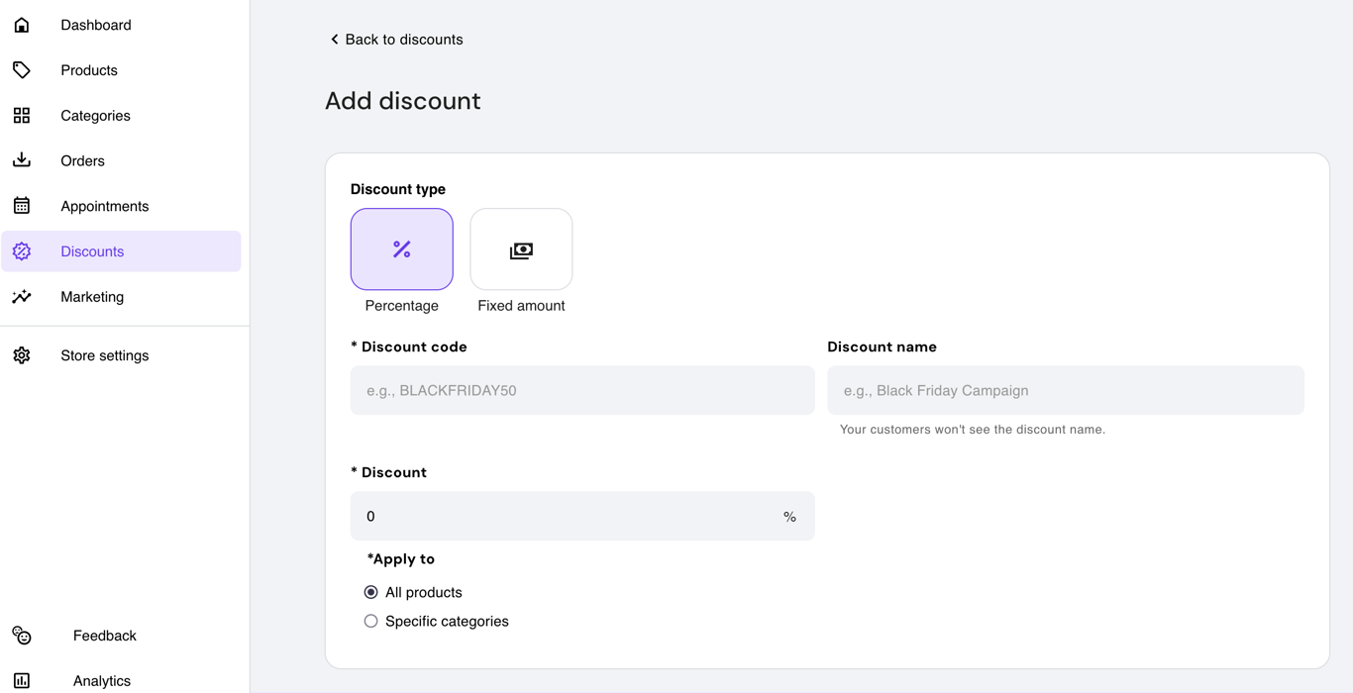Click the discount value field showing 0
The height and width of the screenshot is (693, 1353).
point(582,516)
